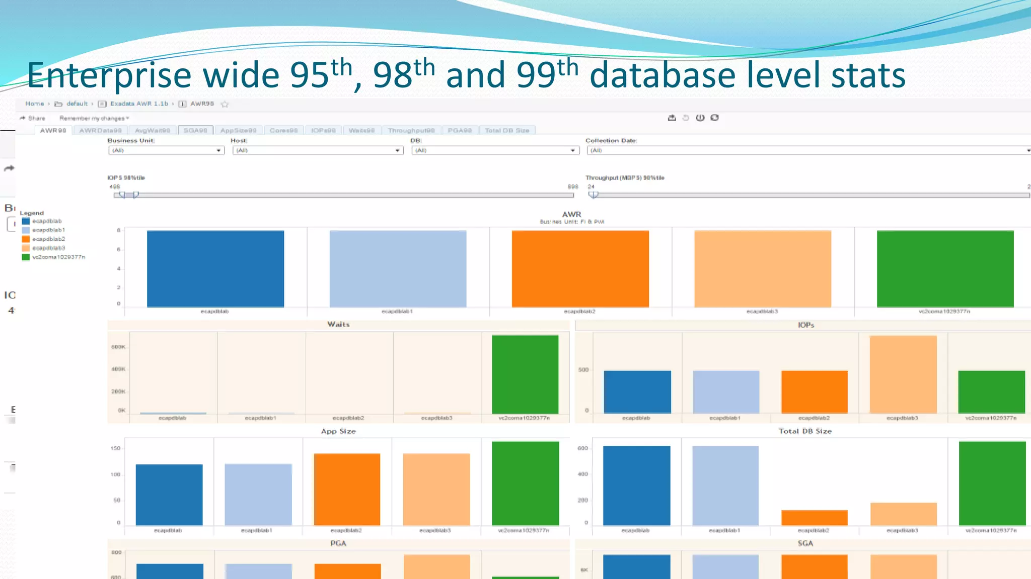The image size is (1031, 579).
Task: Click the forward arrow in left strip
Action: 9,168
